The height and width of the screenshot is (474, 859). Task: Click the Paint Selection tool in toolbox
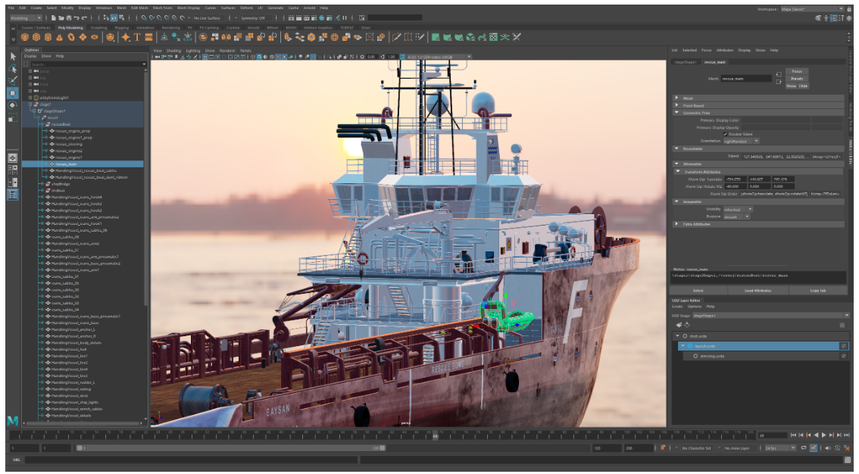coord(12,80)
